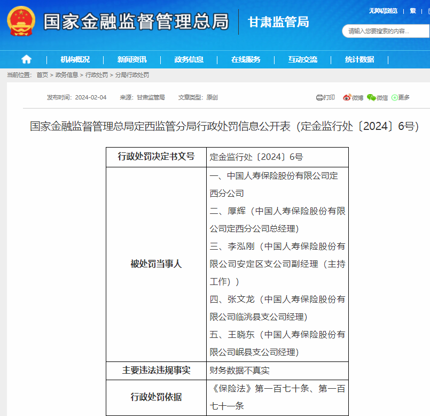Share via the Weibo icon
The width and height of the screenshot is (430, 416).
pos(347,97)
